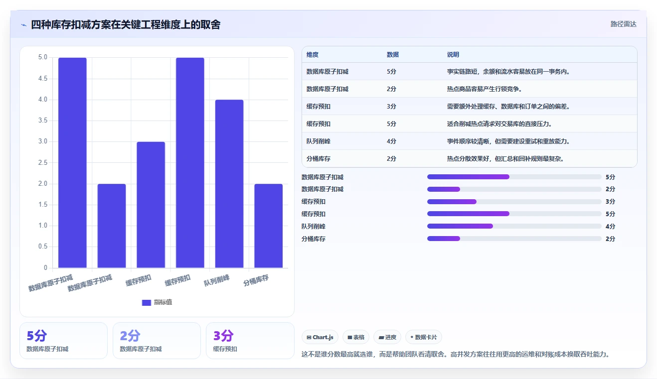Screen dimensions: 657x379
Task: Click the 数据卡片 chip
Action: [x=424, y=337]
